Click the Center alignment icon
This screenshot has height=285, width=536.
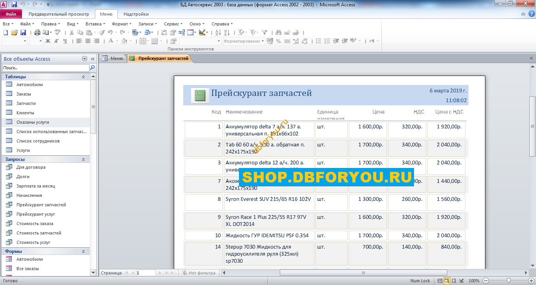[x=88, y=41]
